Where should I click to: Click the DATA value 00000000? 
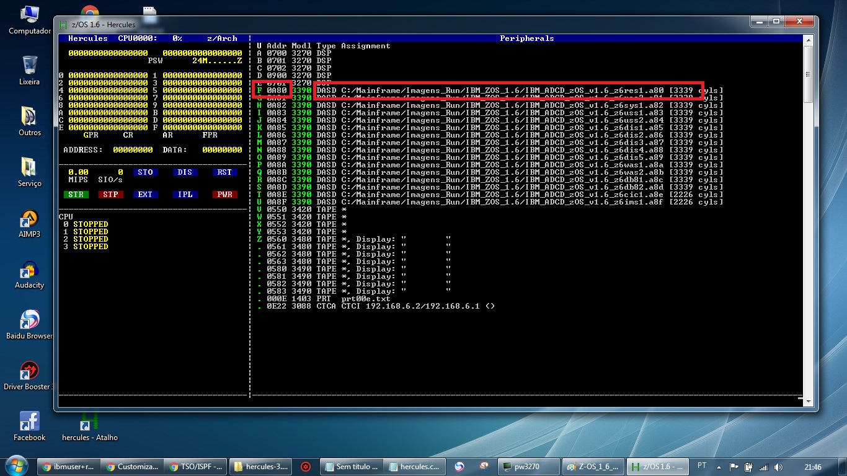coord(222,150)
